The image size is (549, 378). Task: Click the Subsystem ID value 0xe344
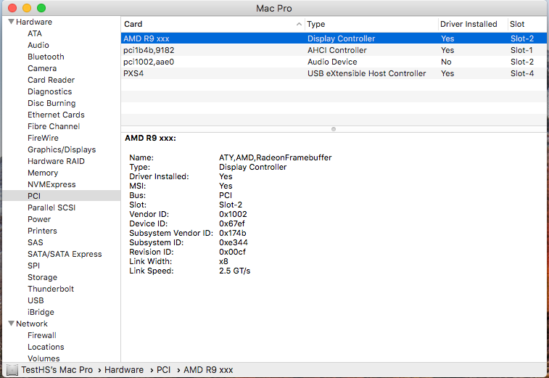pyautogui.click(x=234, y=242)
